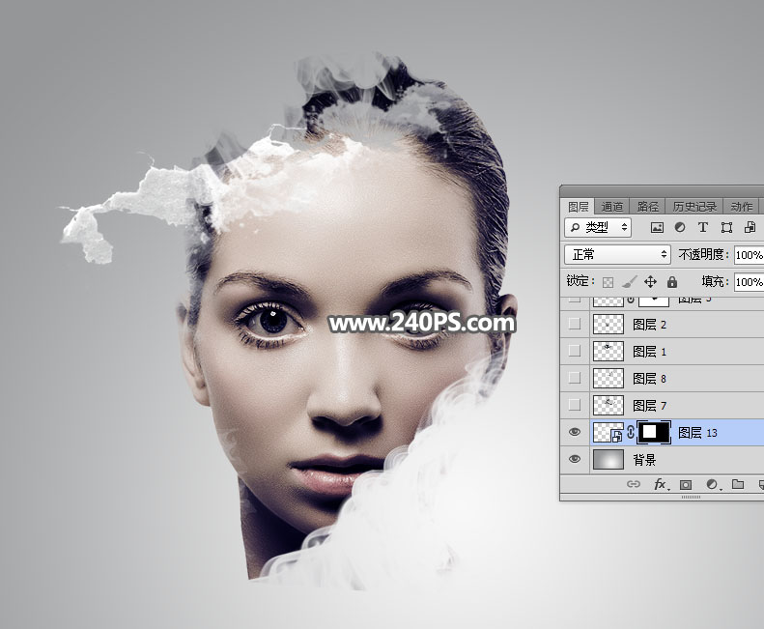Show the 图层 7 layer
The image size is (764, 629).
coord(575,405)
